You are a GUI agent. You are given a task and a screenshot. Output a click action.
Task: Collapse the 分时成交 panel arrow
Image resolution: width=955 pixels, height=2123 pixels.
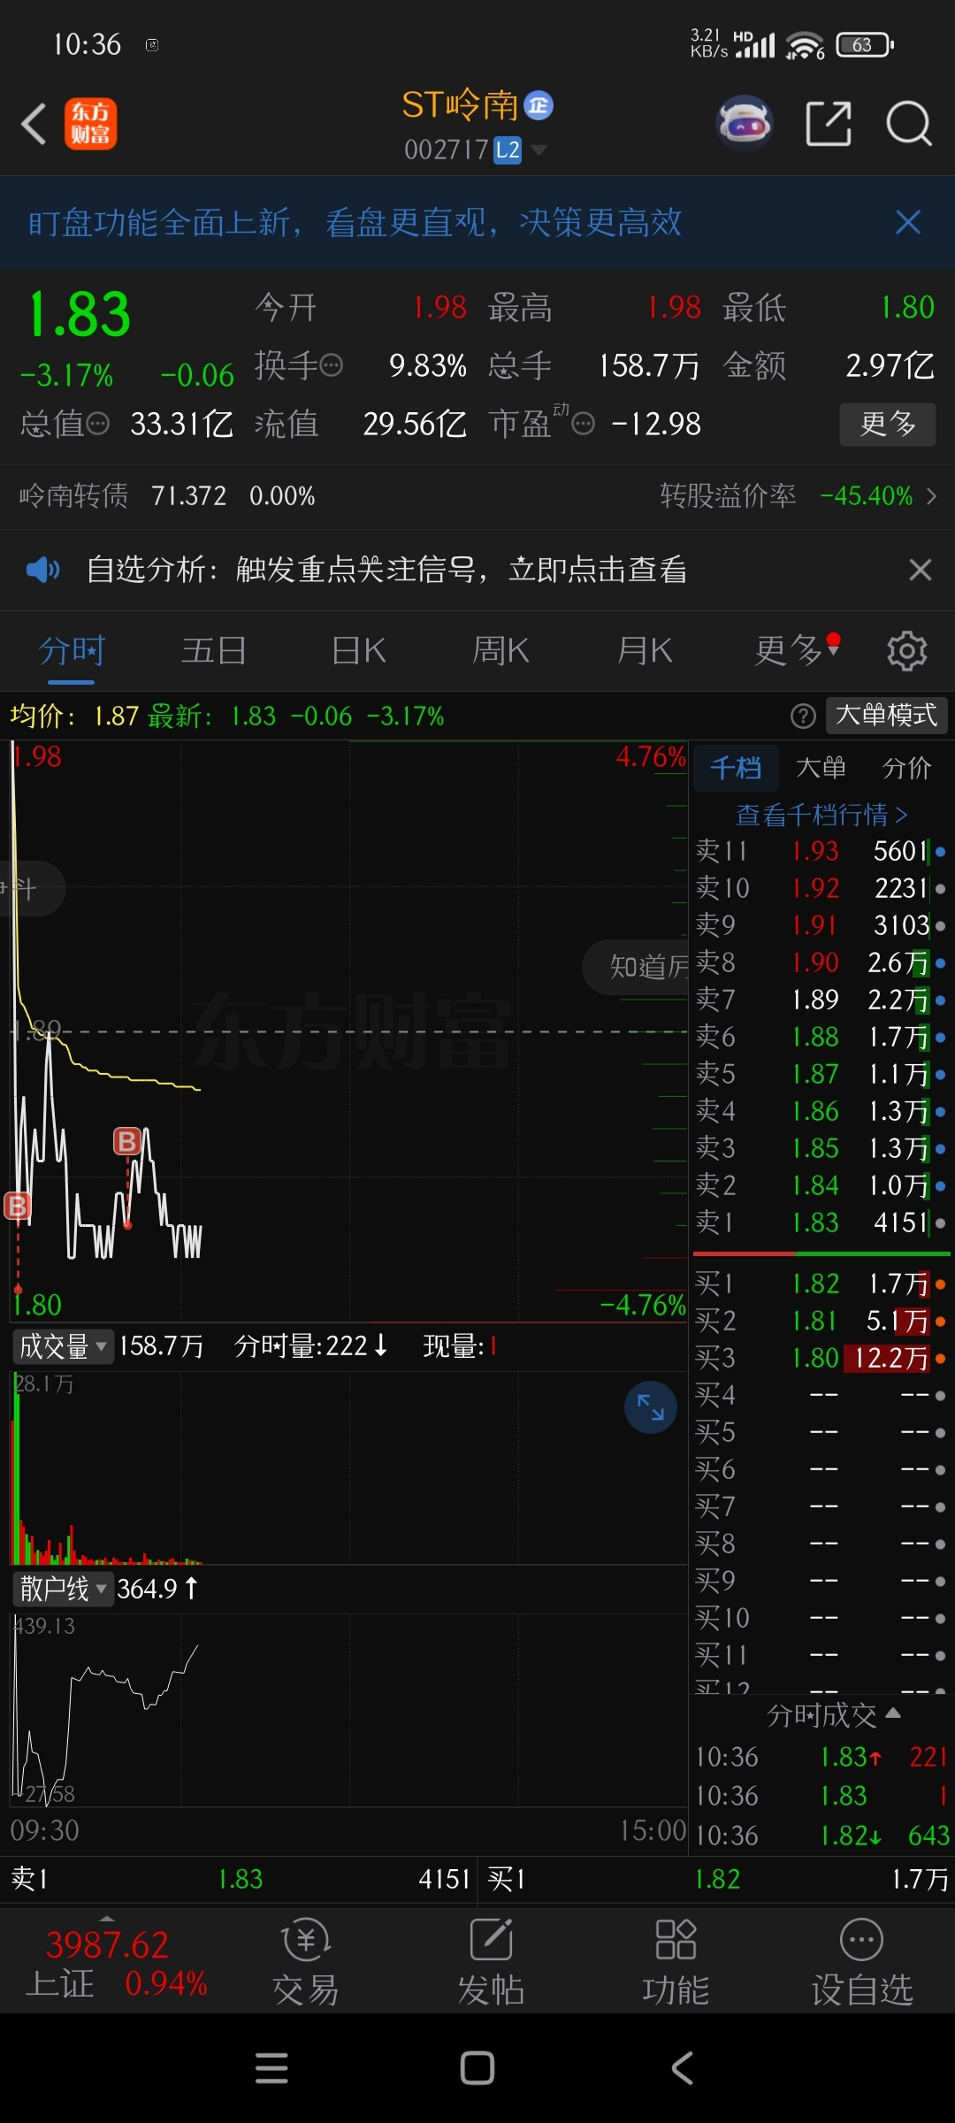click(x=893, y=1713)
